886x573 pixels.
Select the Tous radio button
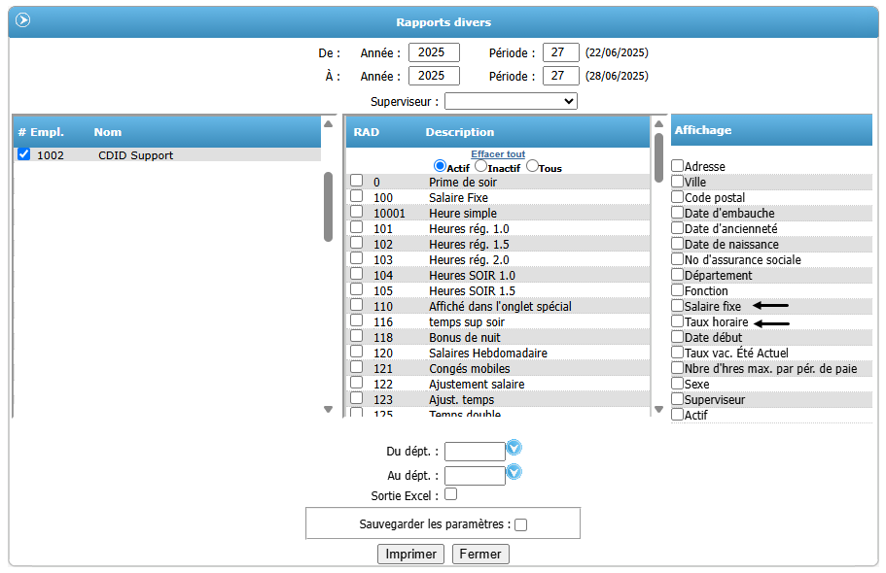532,167
